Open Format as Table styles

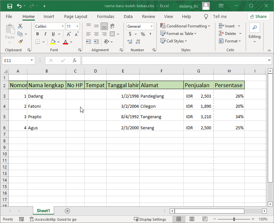(179, 33)
